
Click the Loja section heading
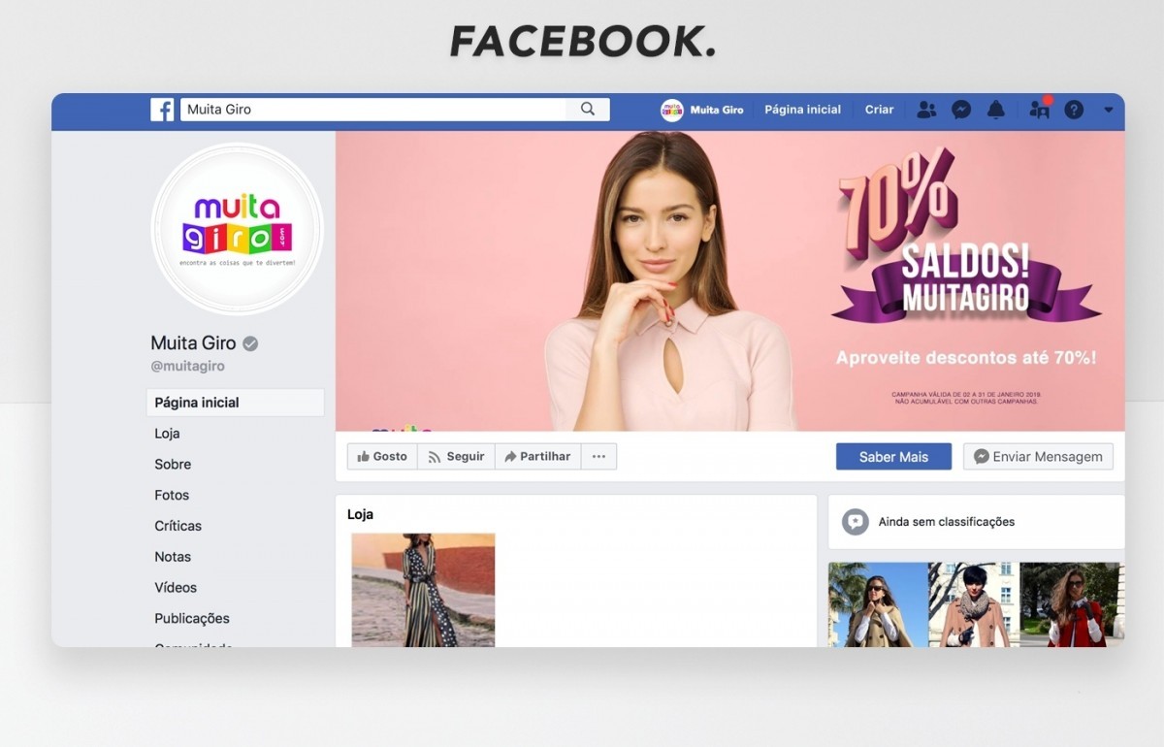coord(360,514)
